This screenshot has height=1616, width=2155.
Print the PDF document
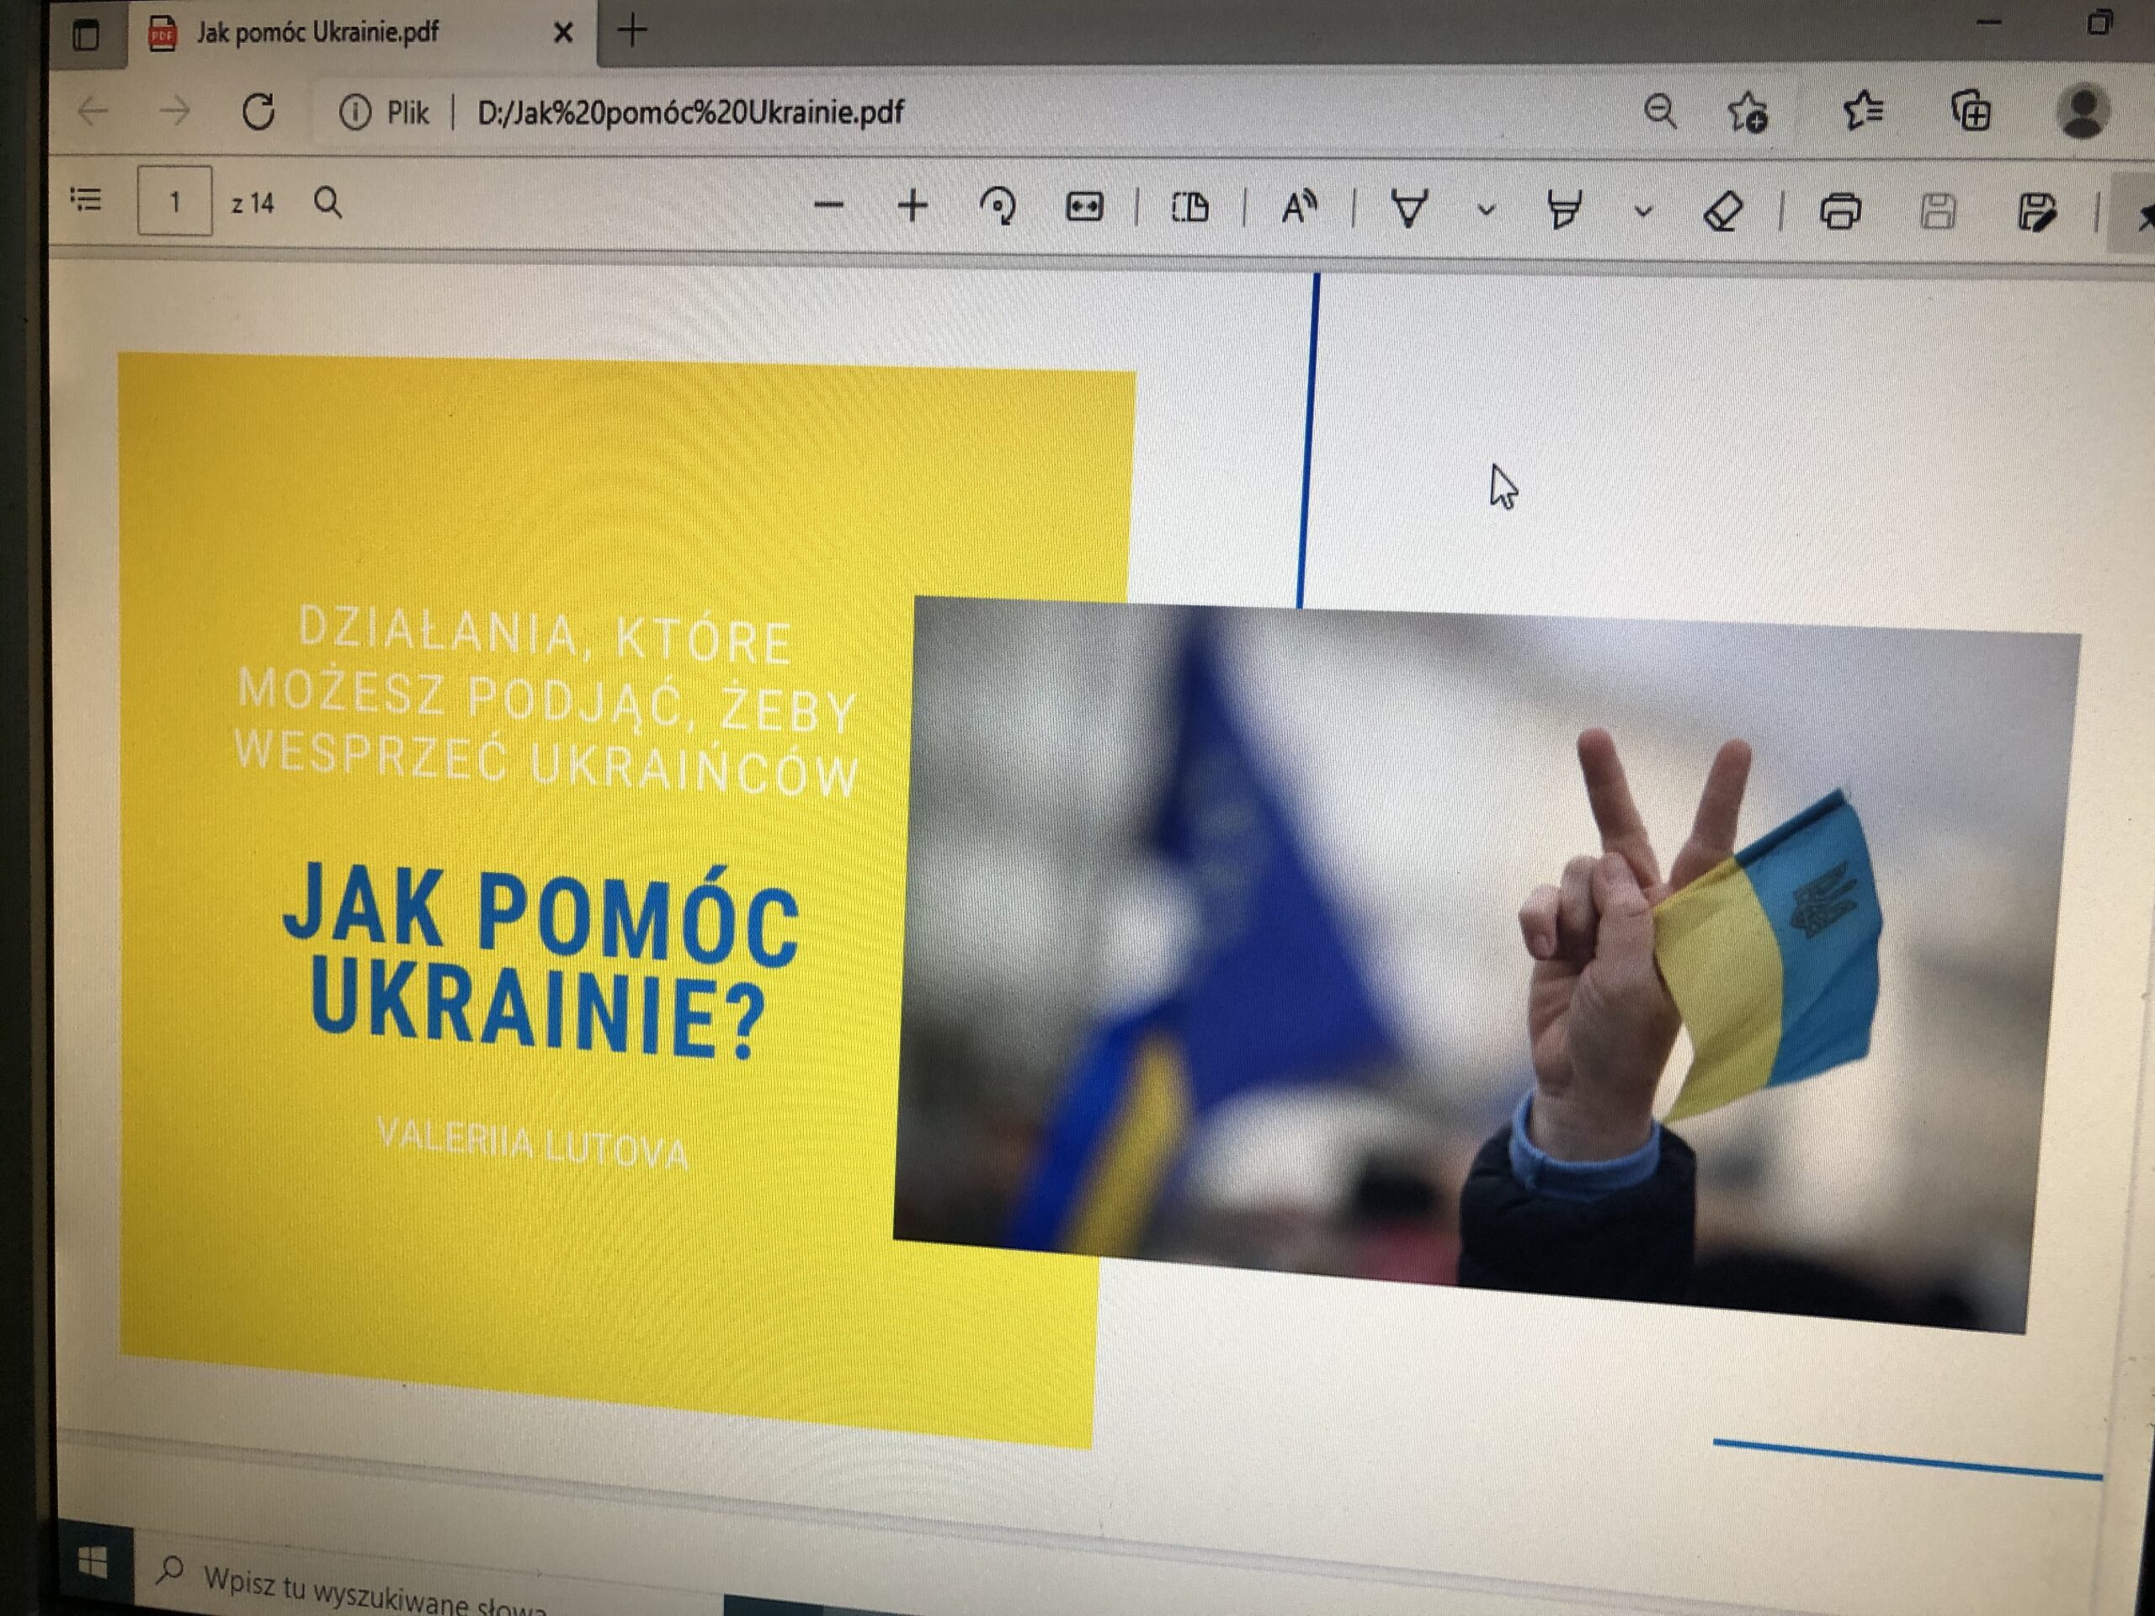[1839, 211]
